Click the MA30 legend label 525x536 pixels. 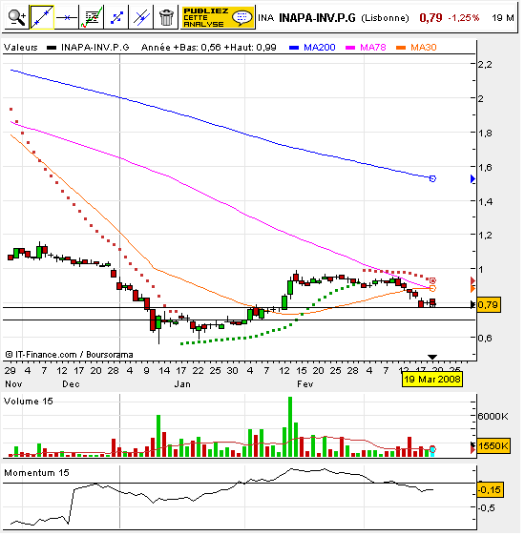[424, 48]
